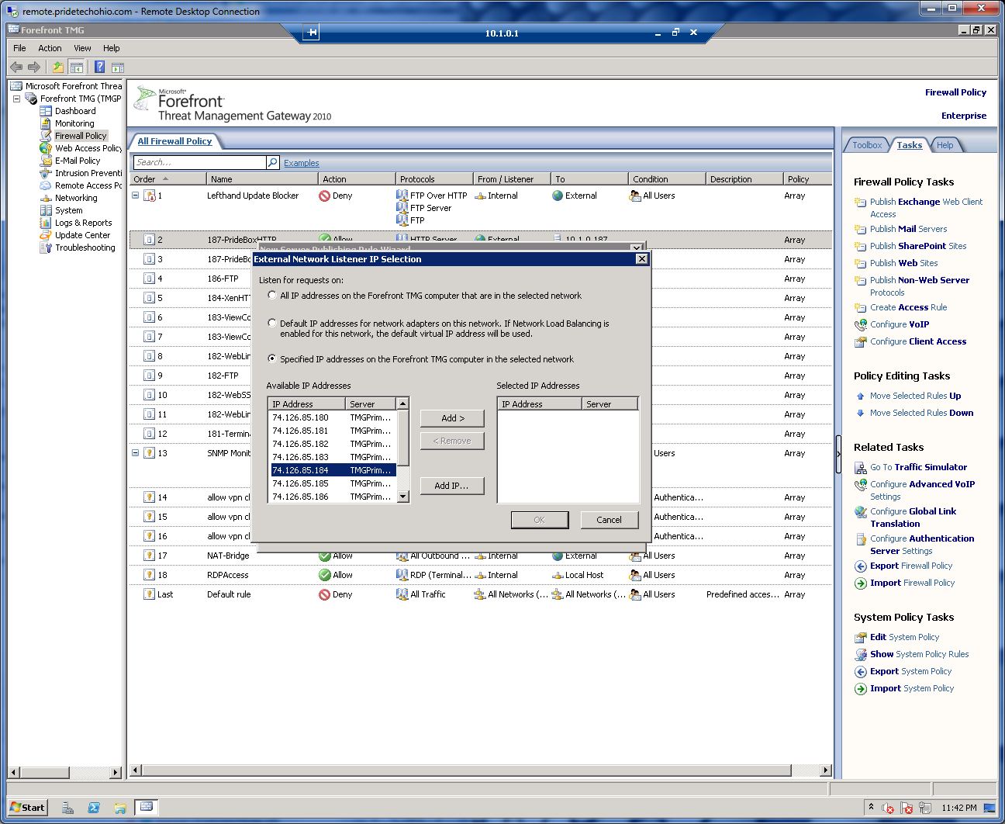Click Go To Traffic Simulator link

tap(918, 467)
